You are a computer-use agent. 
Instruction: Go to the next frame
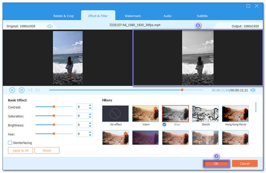coord(38,90)
